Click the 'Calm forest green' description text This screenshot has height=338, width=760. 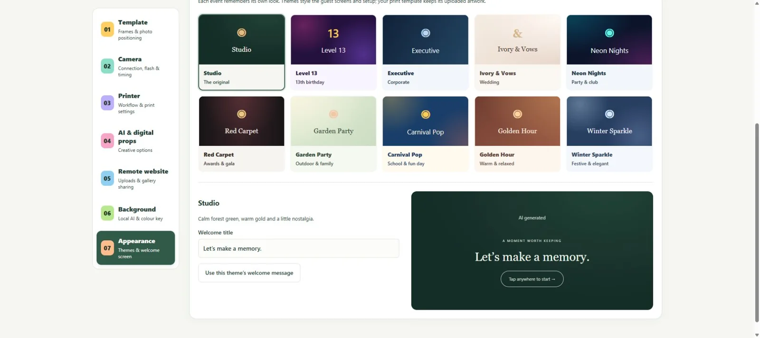click(256, 219)
